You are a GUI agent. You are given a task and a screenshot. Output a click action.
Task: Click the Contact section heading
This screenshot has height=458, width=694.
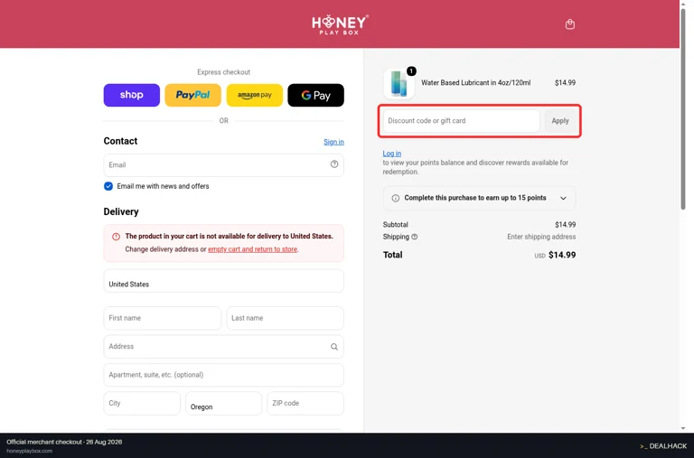tap(120, 141)
